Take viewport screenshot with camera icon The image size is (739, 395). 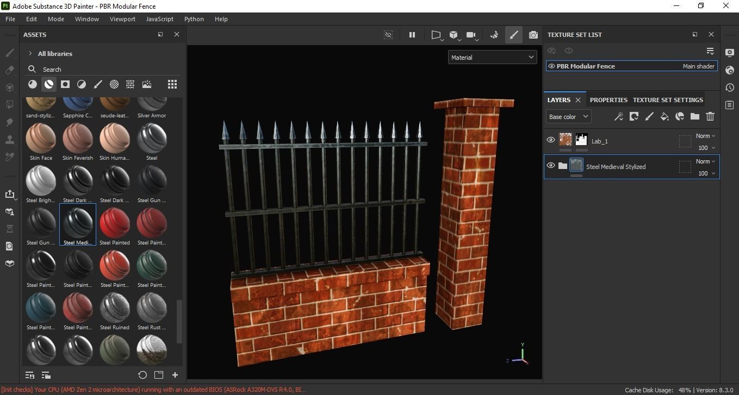(x=533, y=35)
